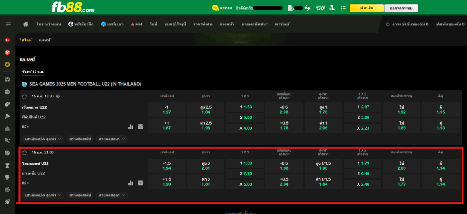Click ออกจากระบบ logout button
Image resolution: width=467 pixels, height=214 pixels.
[x=401, y=8]
